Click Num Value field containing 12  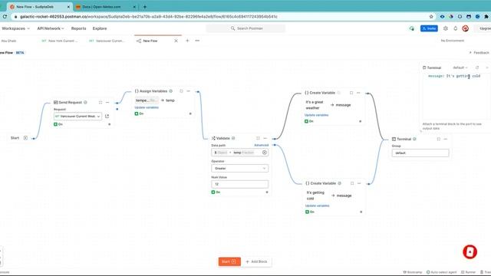pyautogui.click(x=239, y=184)
